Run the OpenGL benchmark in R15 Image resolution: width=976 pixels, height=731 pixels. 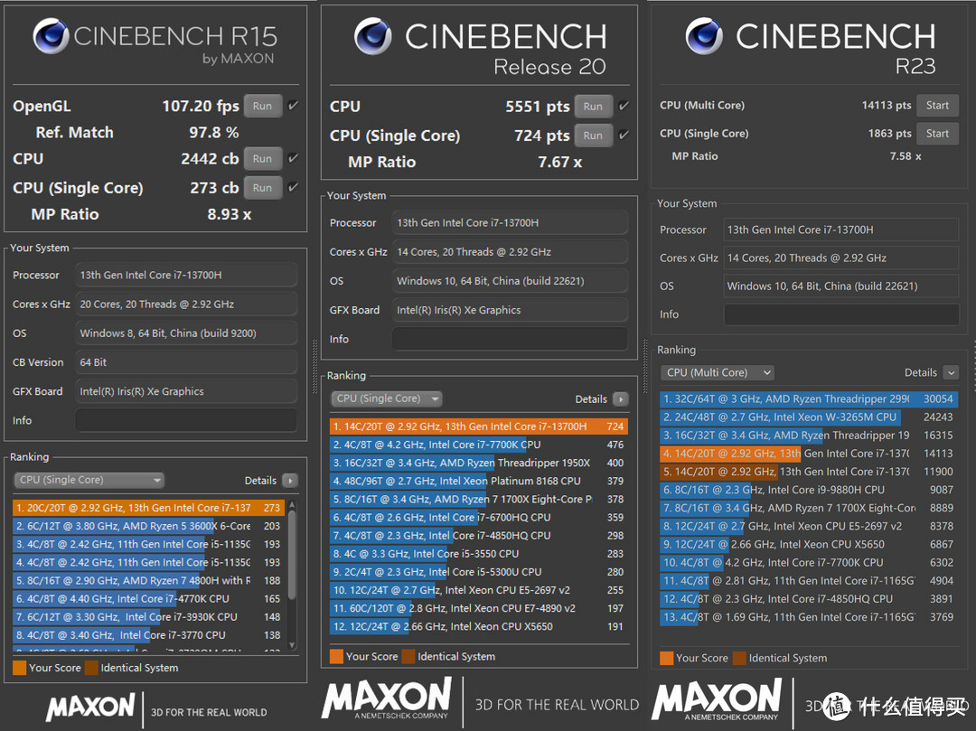pyautogui.click(x=262, y=106)
